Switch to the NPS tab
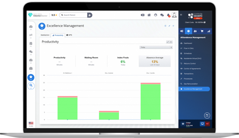 pyautogui.click(x=69, y=35)
